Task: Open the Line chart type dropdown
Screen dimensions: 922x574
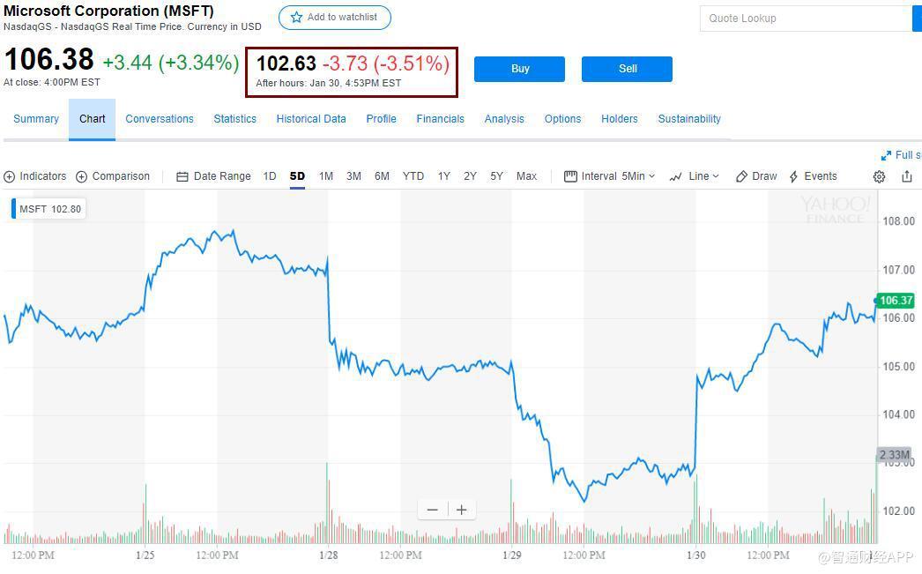Action: click(695, 176)
